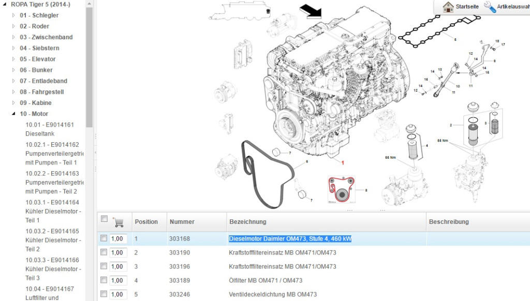Click the red belt routing thumbnail
530x301 pixels.
(x=342, y=189)
